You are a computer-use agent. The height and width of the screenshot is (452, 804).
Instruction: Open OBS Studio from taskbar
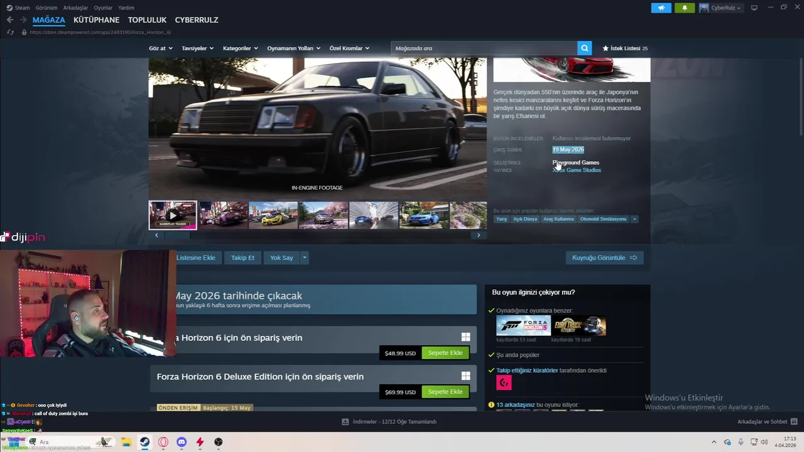(x=219, y=442)
